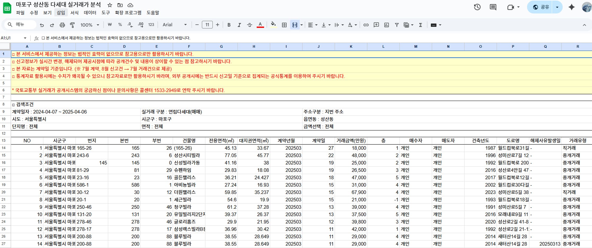Image resolution: width=592 pixels, height=248 pixels.
Task: Increase font size with plus button
Action: pos(217,25)
